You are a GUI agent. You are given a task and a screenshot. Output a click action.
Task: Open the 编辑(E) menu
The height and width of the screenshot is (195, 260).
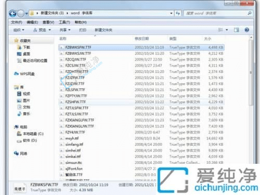32,22
